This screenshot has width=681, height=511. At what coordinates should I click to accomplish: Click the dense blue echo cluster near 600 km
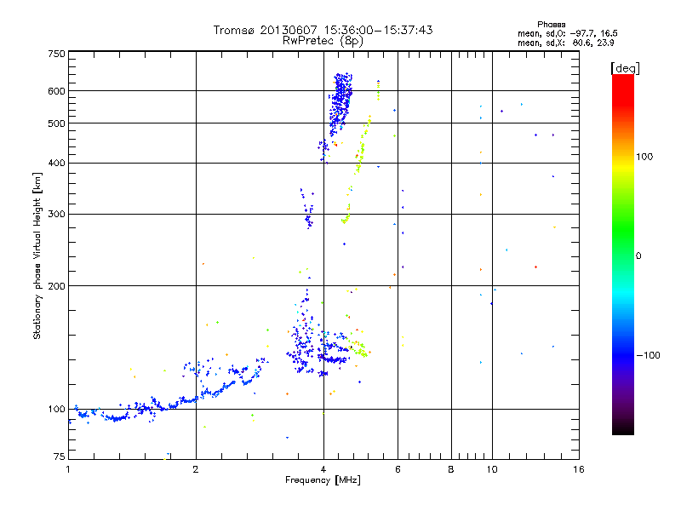(341, 102)
